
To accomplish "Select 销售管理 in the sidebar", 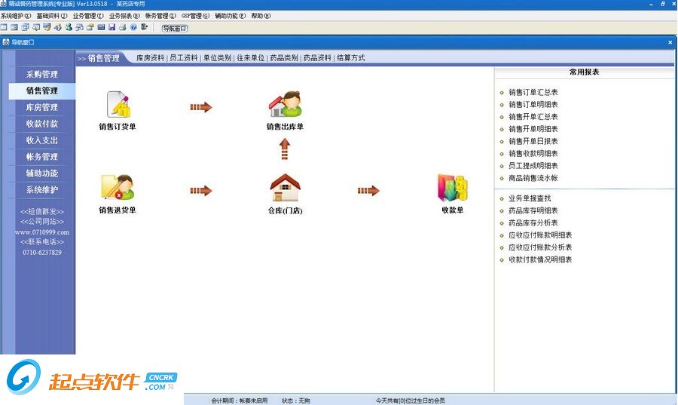I will coord(42,91).
